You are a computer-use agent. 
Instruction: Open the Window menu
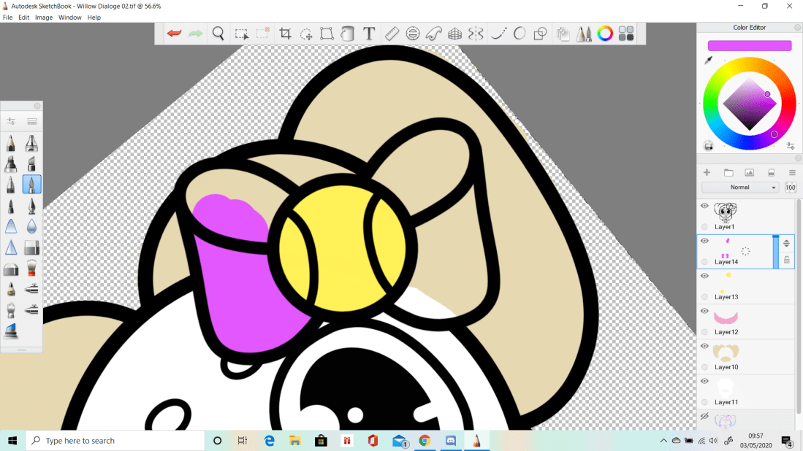tap(69, 17)
